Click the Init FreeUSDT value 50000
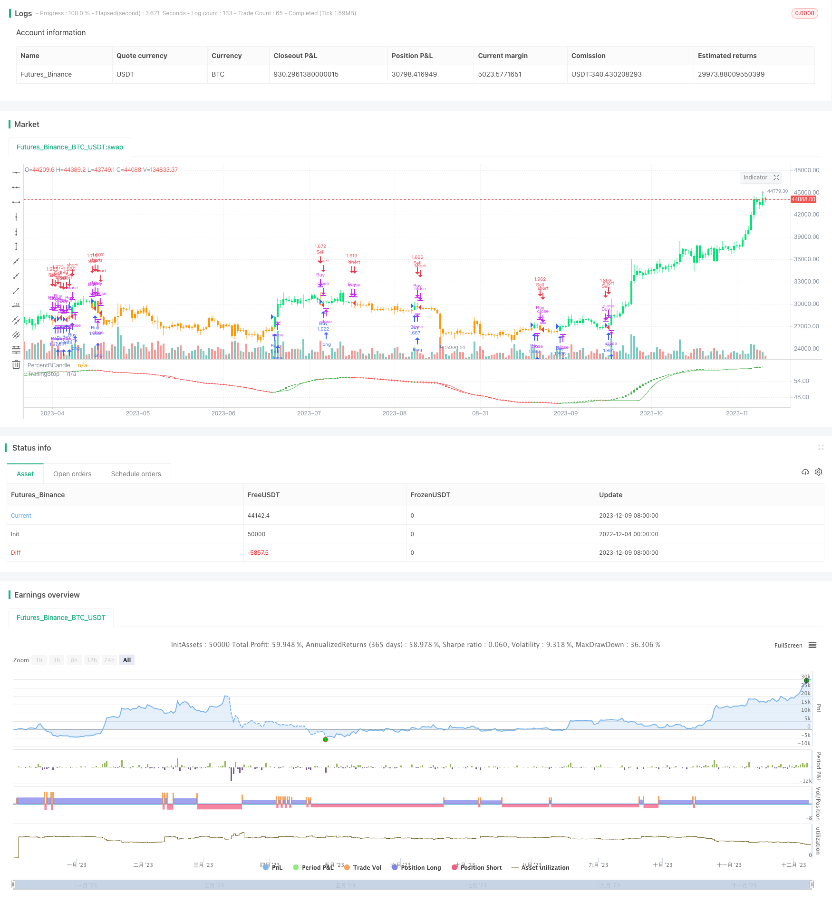The height and width of the screenshot is (903, 832). click(256, 534)
